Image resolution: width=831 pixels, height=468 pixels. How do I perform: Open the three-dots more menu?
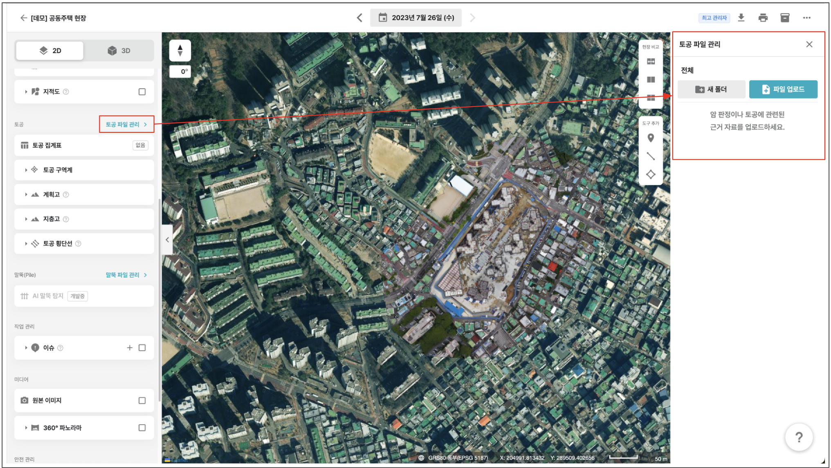806,18
